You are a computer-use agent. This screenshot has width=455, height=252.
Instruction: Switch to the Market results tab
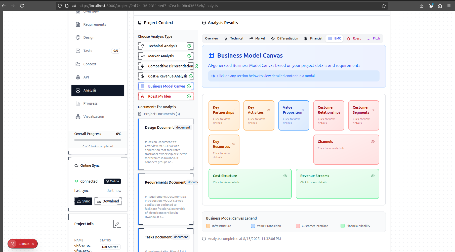point(257,38)
